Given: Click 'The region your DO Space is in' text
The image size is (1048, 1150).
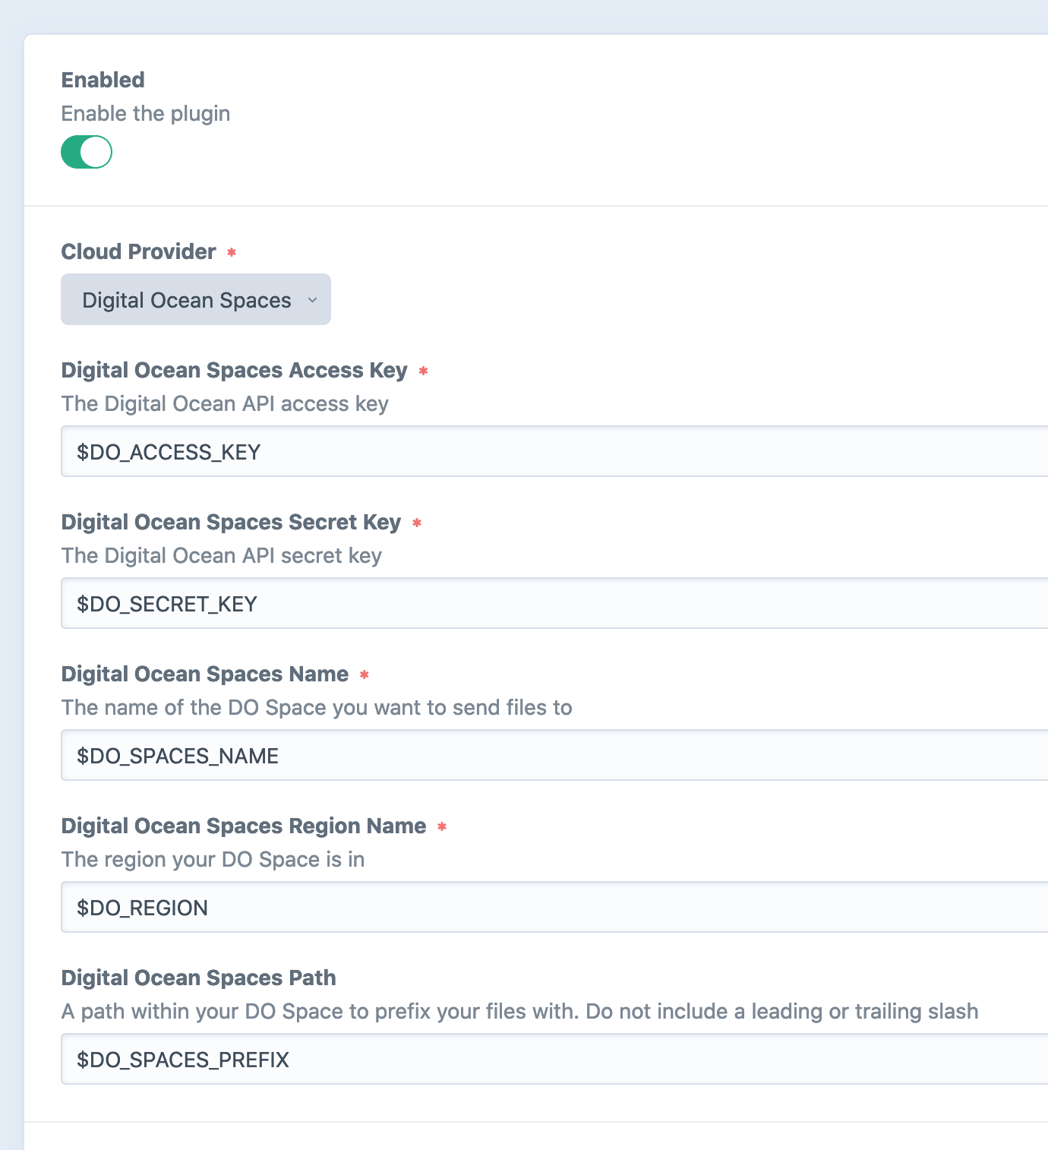Looking at the screenshot, I should (213, 859).
